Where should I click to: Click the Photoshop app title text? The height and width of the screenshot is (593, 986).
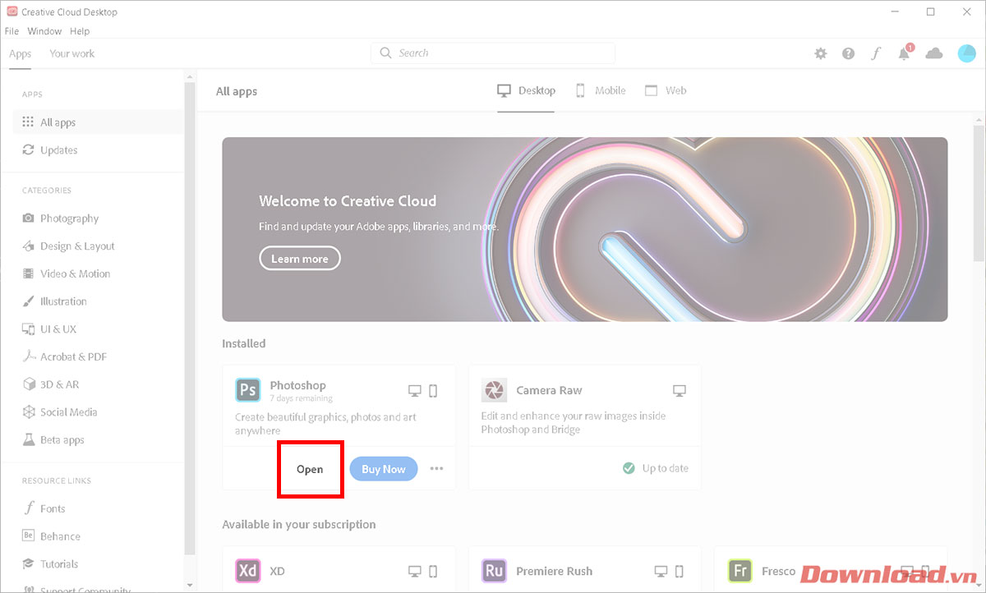[x=297, y=385]
